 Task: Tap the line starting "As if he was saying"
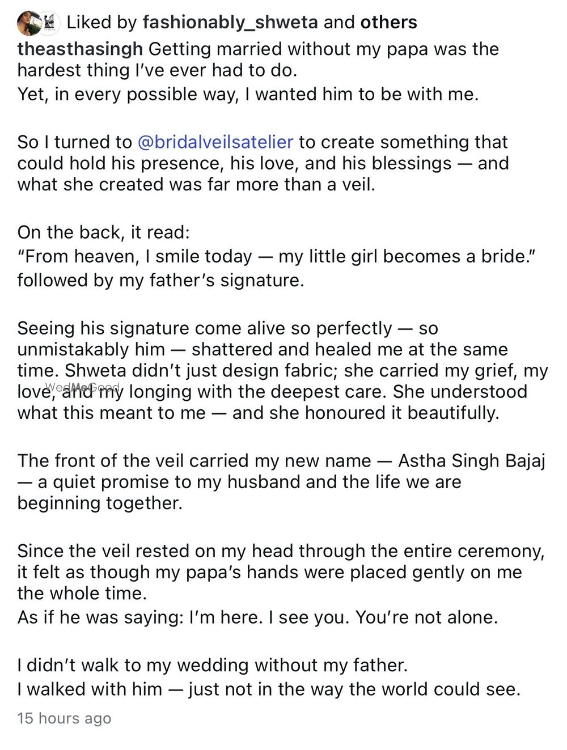pyautogui.click(x=257, y=617)
